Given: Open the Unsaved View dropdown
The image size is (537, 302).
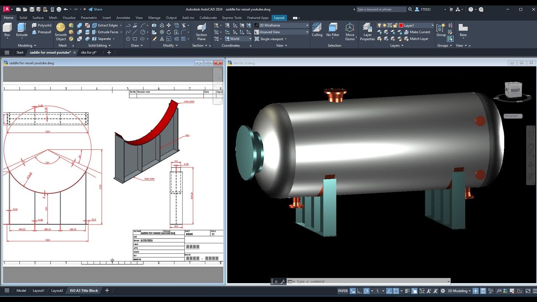Looking at the screenshot, I should [282, 32].
